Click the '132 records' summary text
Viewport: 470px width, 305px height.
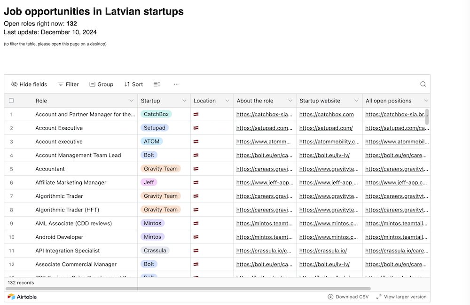click(x=21, y=282)
